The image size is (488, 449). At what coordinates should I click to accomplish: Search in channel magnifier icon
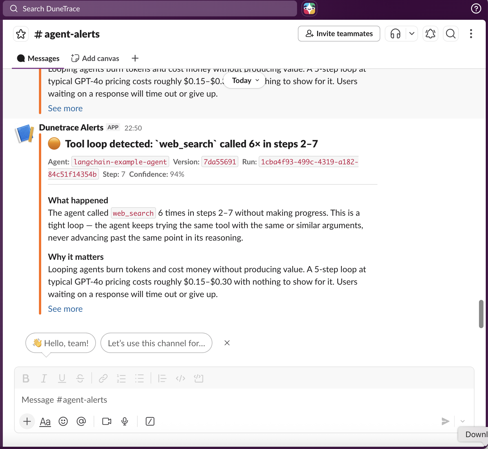tap(450, 34)
